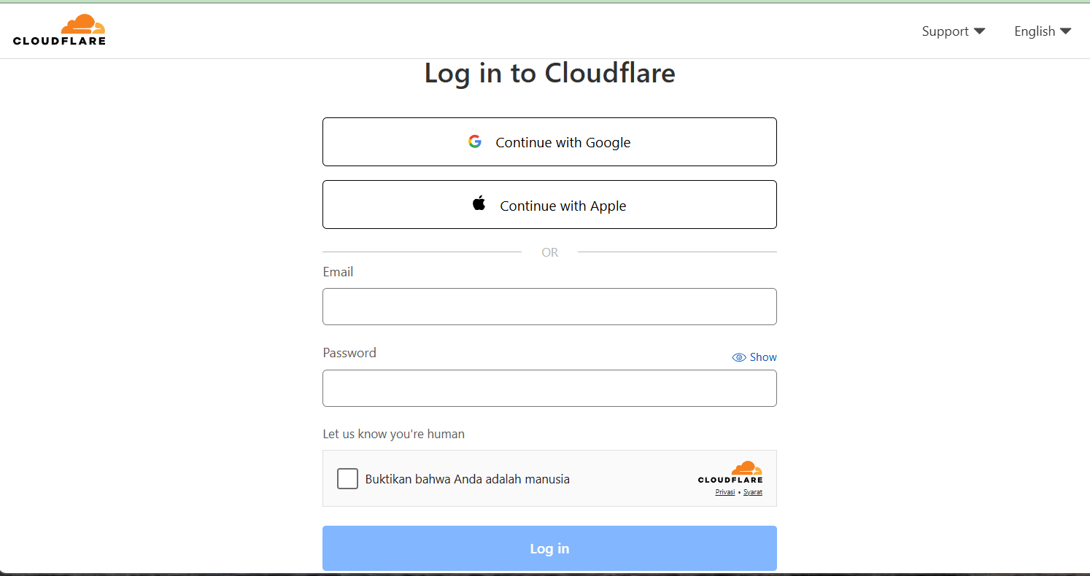1090x576 pixels.
Task: Open the Syarat link in the captcha widget
Action: (753, 492)
